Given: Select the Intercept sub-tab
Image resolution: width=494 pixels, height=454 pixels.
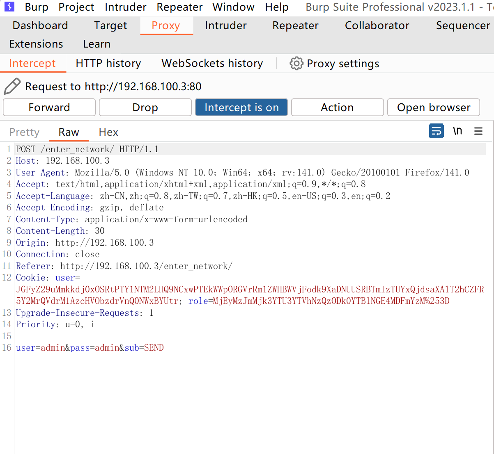Looking at the screenshot, I should click(x=32, y=63).
